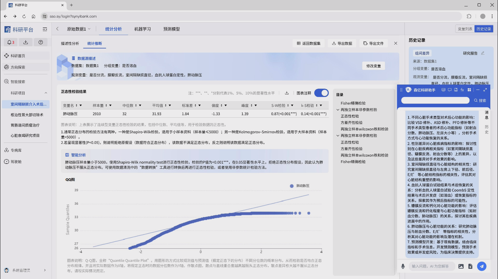Viewport: 498px width, 279px height.
Task: Click the 修改变量 button
Action: [373, 66]
